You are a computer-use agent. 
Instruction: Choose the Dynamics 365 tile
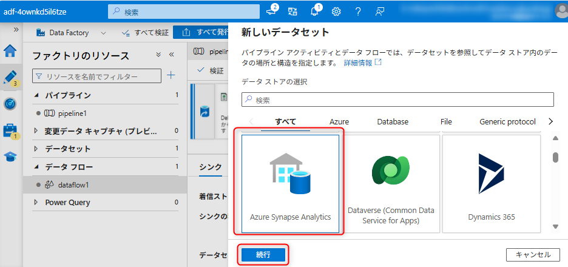491,184
